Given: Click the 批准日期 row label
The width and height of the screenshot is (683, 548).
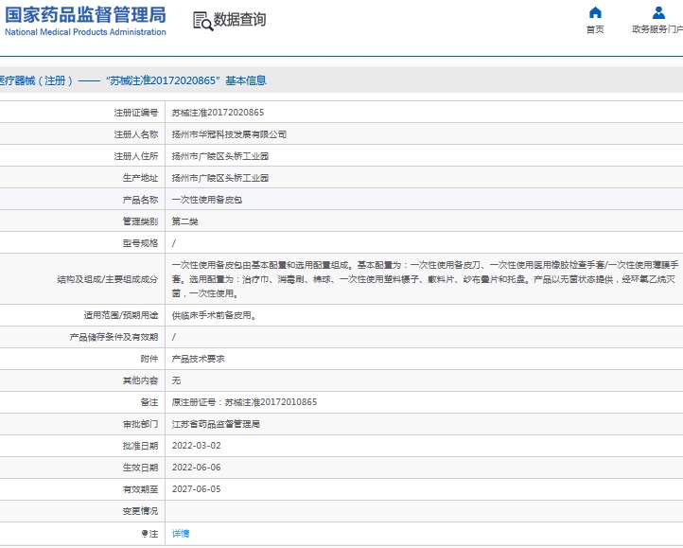Looking at the screenshot, I should 140,446.
